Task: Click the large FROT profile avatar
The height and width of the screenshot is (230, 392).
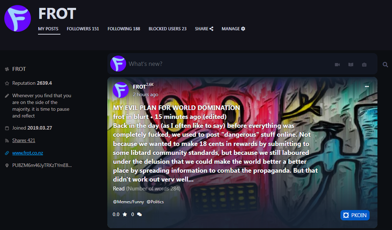Action: 17,18
